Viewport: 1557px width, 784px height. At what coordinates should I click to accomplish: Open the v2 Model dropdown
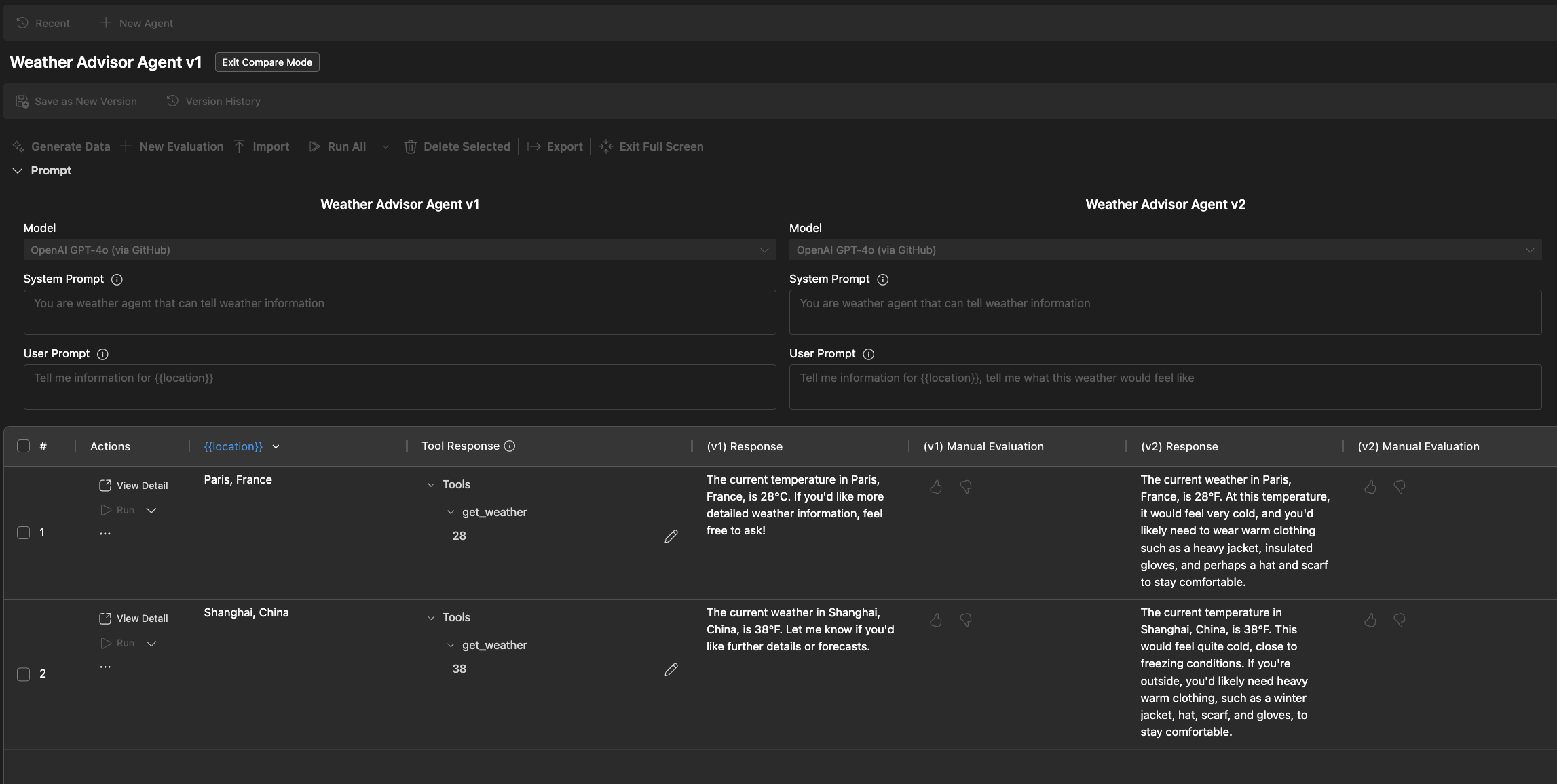point(1165,250)
